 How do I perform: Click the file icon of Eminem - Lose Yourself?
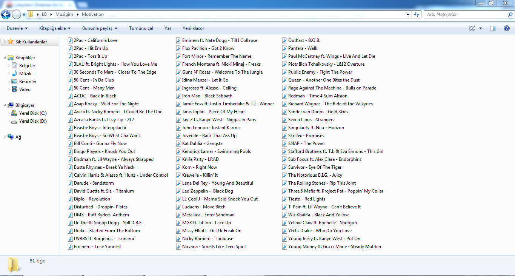[x=71, y=247]
